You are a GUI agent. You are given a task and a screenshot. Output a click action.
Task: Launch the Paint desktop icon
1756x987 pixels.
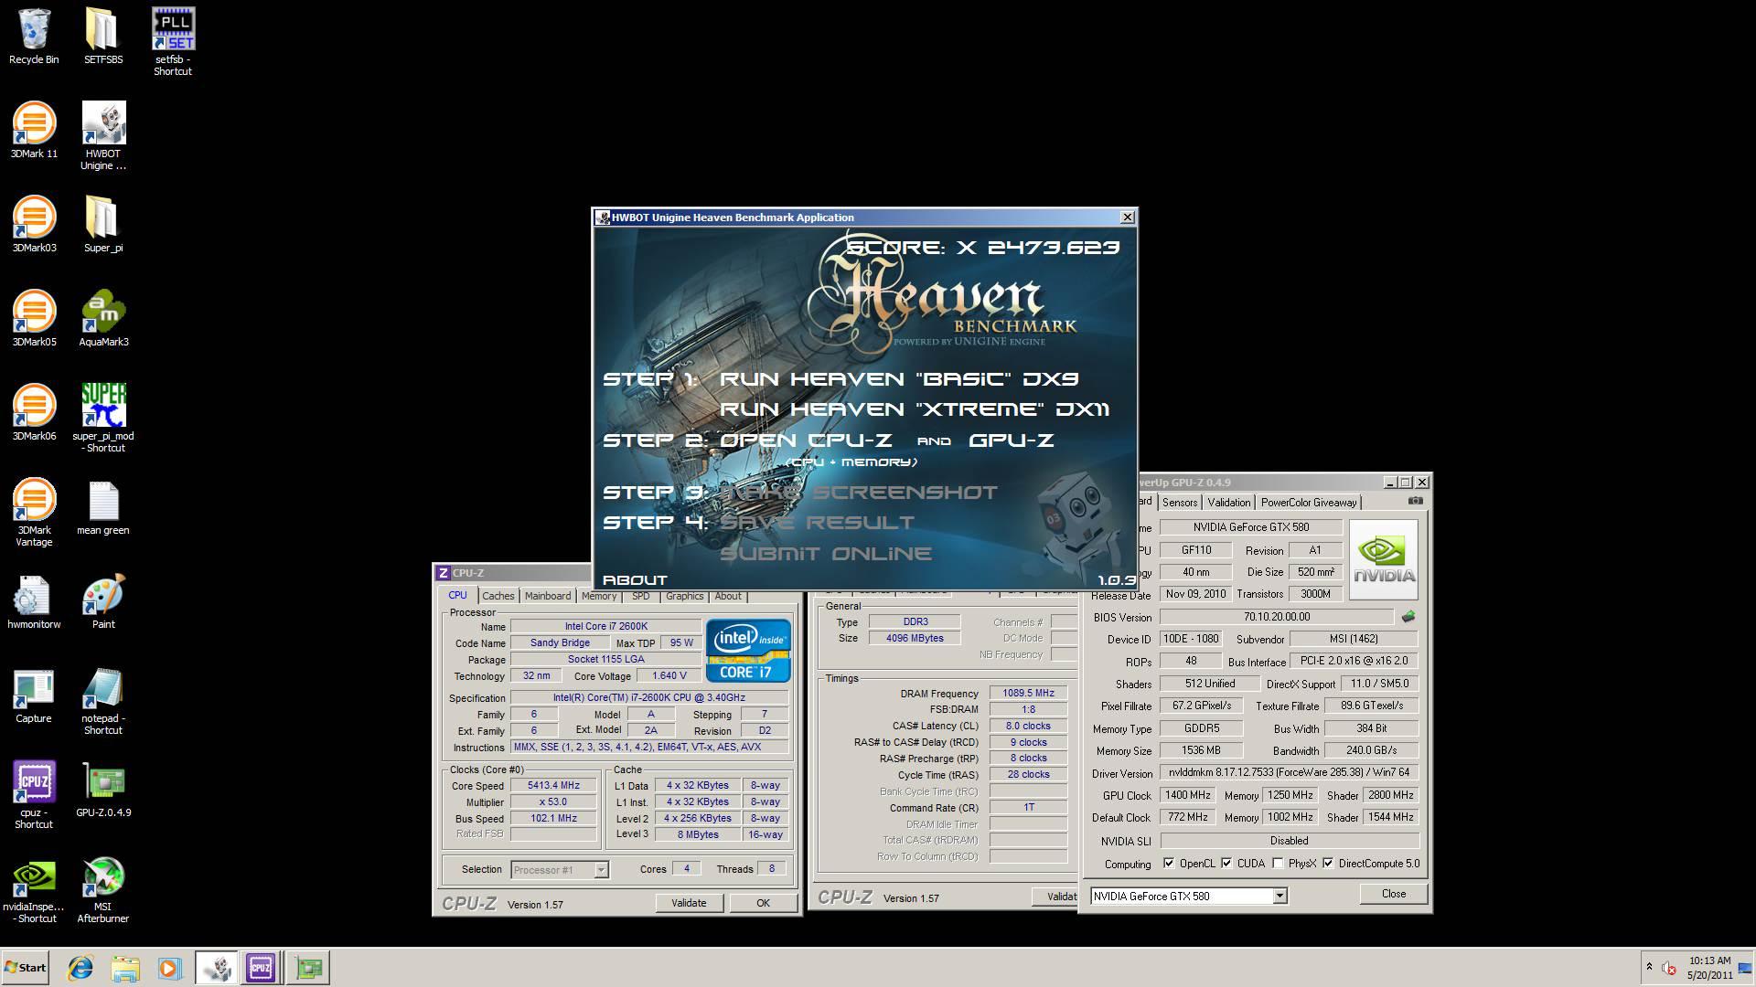point(103,601)
